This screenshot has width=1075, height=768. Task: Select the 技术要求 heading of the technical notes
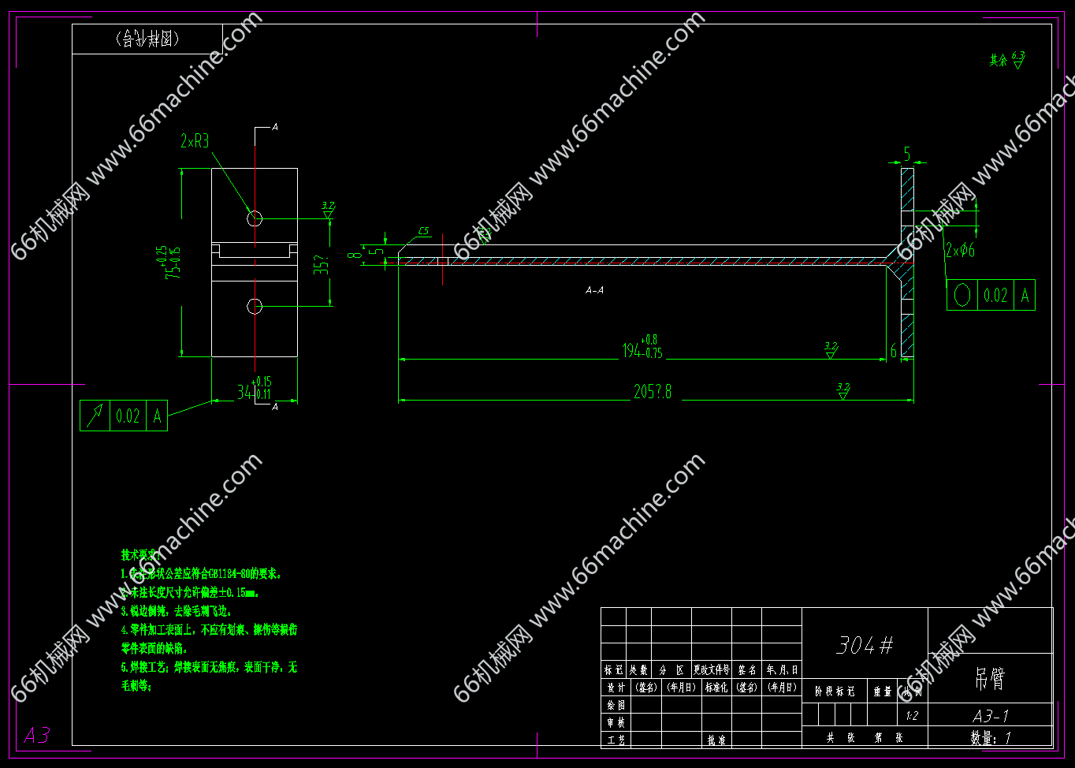point(140,555)
